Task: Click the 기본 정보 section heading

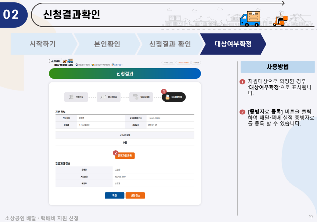Action: (x=60, y=112)
